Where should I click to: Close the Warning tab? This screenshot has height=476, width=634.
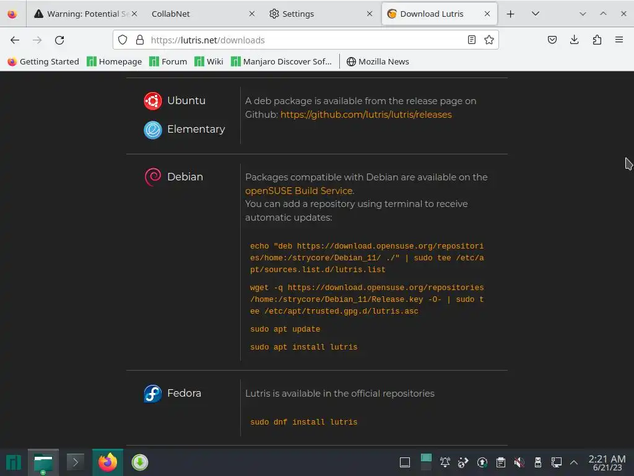pos(134,14)
